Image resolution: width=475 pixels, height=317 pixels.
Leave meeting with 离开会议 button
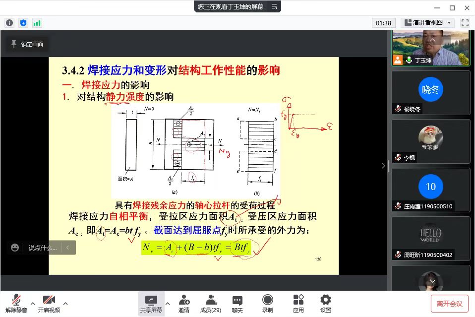(x=449, y=303)
